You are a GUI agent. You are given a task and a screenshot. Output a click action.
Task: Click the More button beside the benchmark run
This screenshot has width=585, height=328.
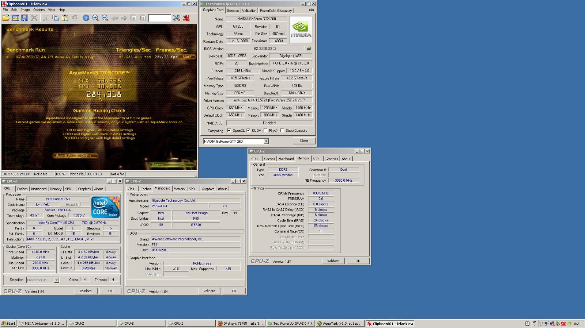(187, 57)
